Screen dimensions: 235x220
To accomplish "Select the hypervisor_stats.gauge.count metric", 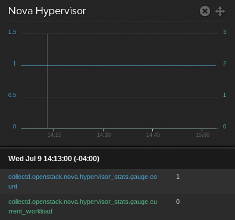I will pos(83,181).
